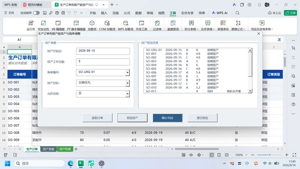Switch to the 插入 ribbon tab

(x=104, y=13)
